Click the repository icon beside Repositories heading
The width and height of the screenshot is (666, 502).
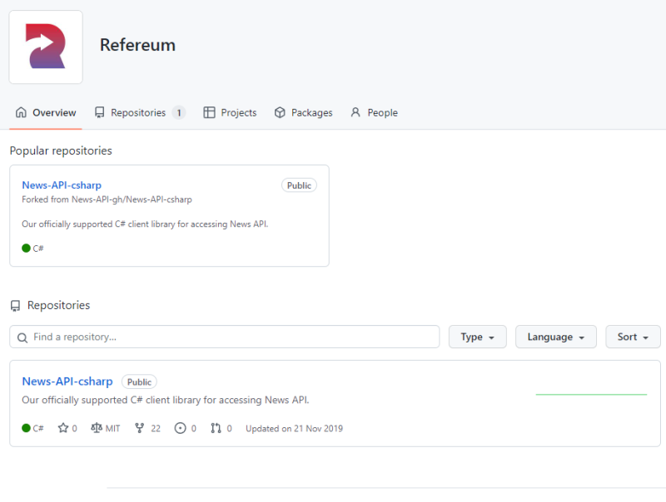15,306
